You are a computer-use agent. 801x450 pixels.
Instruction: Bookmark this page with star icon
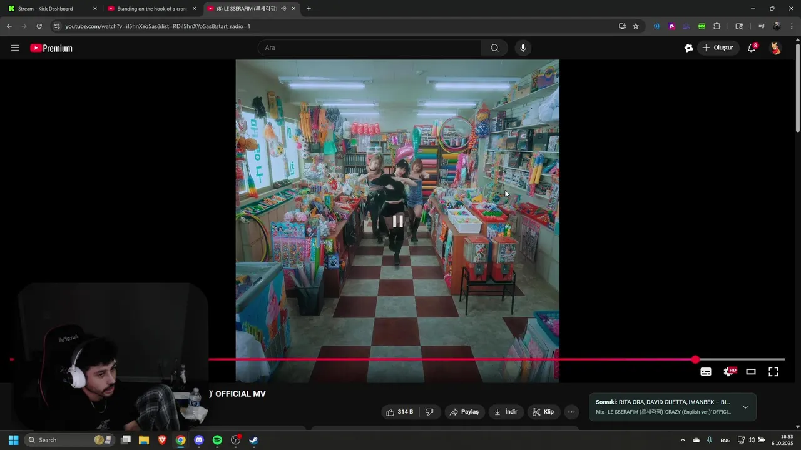(x=636, y=26)
